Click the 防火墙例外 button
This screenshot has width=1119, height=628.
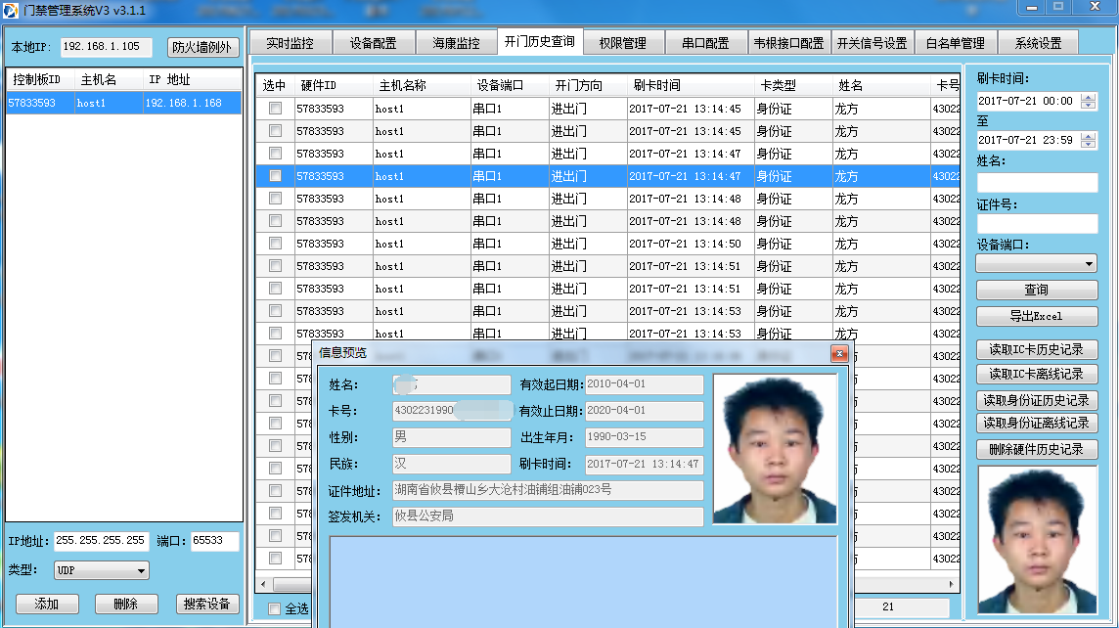click(202, 47)
